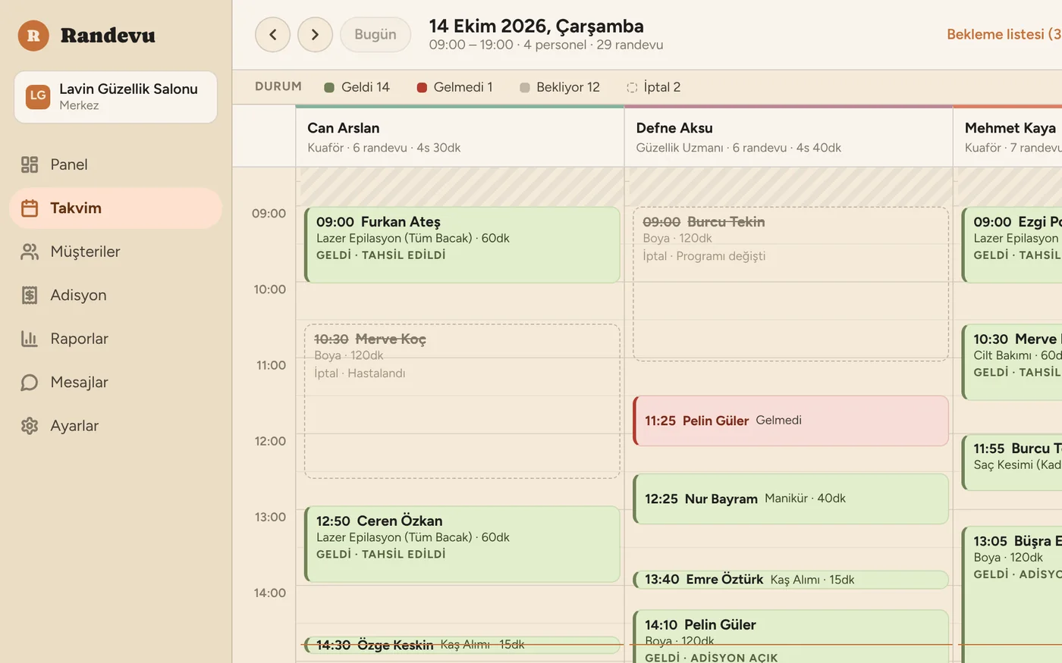
Task: Go to next day arrow
Action: [315, 35]
